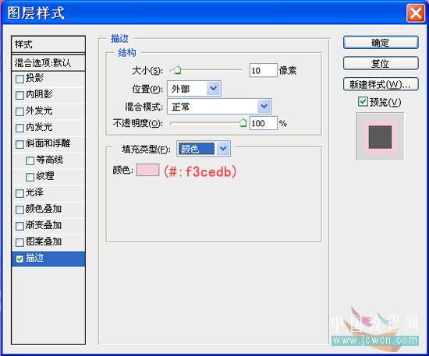Click the style preview thumbnail
The image size is (429, 356).
coord(380,137)
